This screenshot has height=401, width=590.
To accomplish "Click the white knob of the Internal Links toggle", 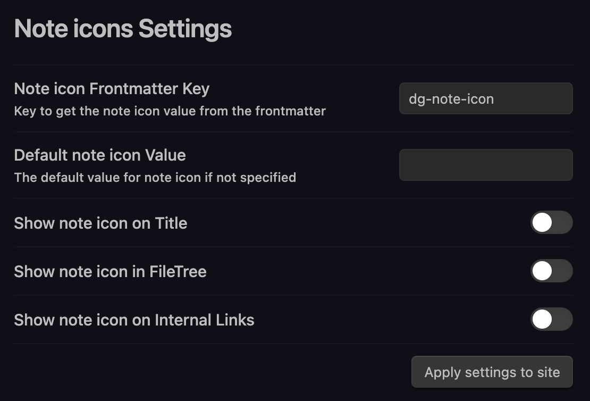I will point(542,320).
